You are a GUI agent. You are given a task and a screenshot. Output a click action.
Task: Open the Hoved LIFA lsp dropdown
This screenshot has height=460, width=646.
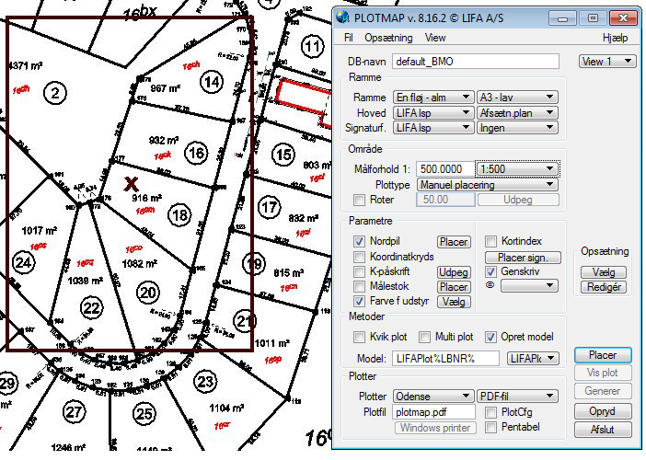click(433, 113)
